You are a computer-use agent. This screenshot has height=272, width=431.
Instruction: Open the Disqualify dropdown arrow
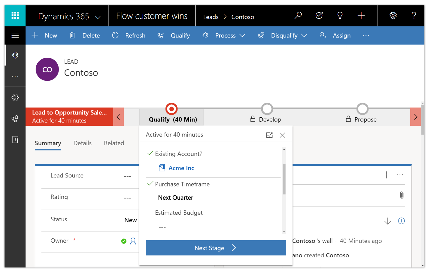point(304,35)
